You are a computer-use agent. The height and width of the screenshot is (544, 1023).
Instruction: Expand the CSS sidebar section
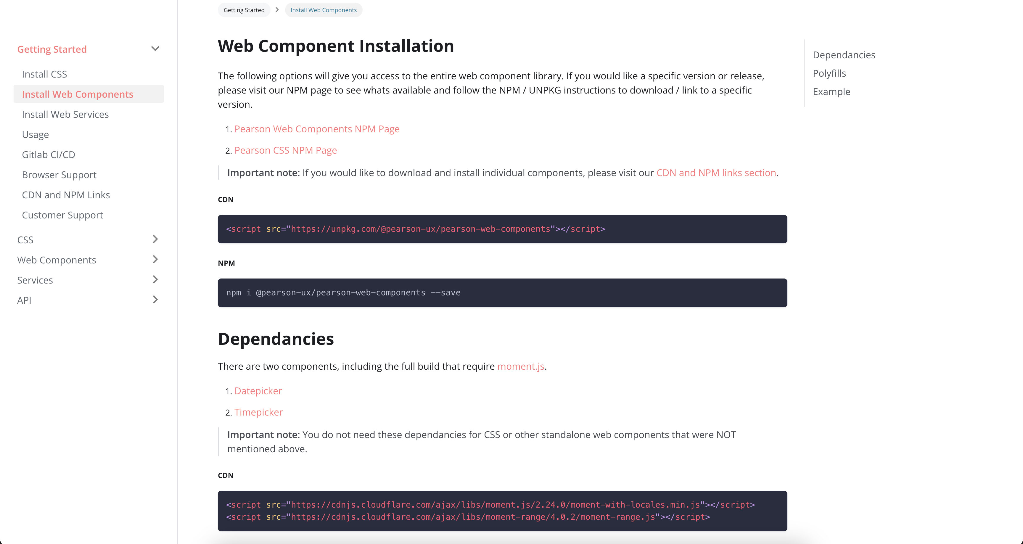coord(155,239)
